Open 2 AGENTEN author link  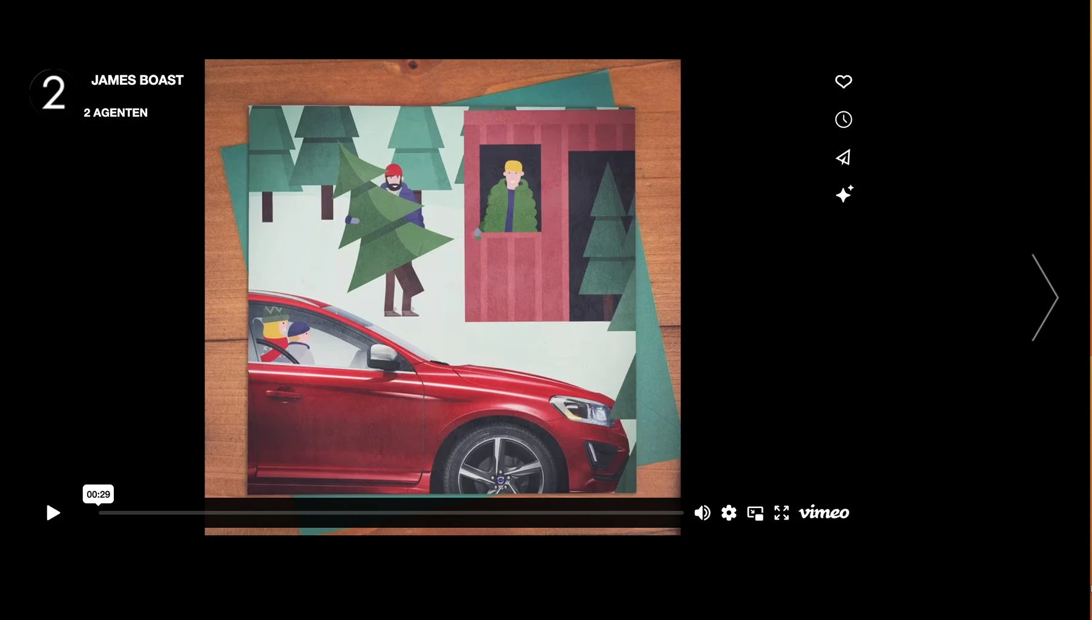(x=116, y=113)
